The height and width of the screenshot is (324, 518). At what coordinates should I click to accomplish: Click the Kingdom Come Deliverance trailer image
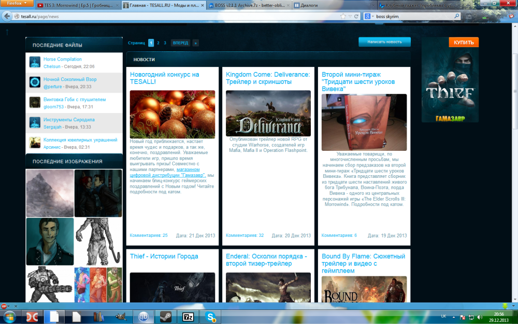(x=268, y=114)
